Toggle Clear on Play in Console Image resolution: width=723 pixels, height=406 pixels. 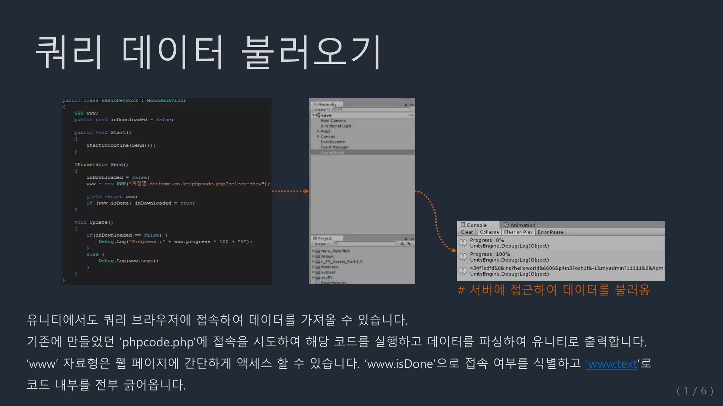point(518,232)
